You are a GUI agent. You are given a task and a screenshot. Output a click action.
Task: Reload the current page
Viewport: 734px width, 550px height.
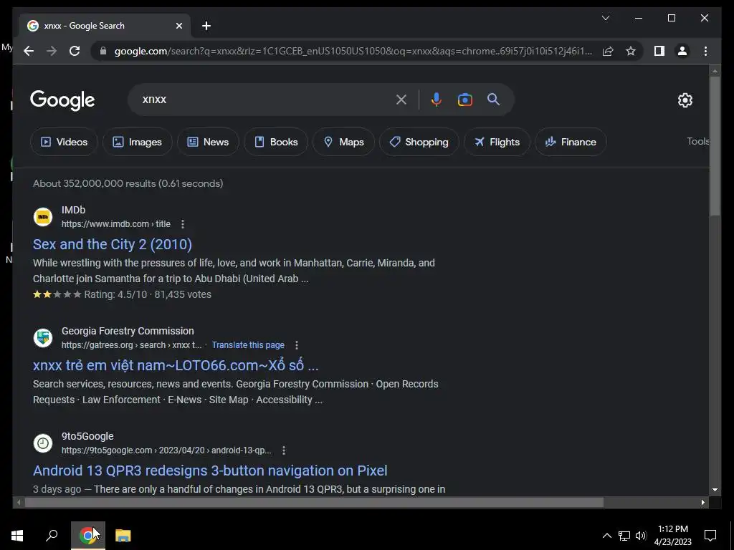click(x=75, y=51)
